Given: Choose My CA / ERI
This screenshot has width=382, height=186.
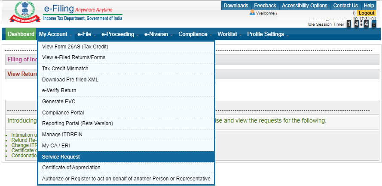Looking at the screenshot, I should click(126, 146).
